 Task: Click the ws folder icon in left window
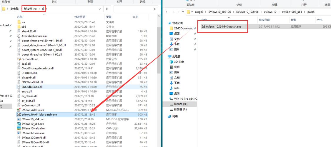19,22
